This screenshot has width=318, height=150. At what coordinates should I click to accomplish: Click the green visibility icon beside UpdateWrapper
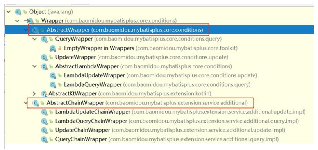coord(51,57)
